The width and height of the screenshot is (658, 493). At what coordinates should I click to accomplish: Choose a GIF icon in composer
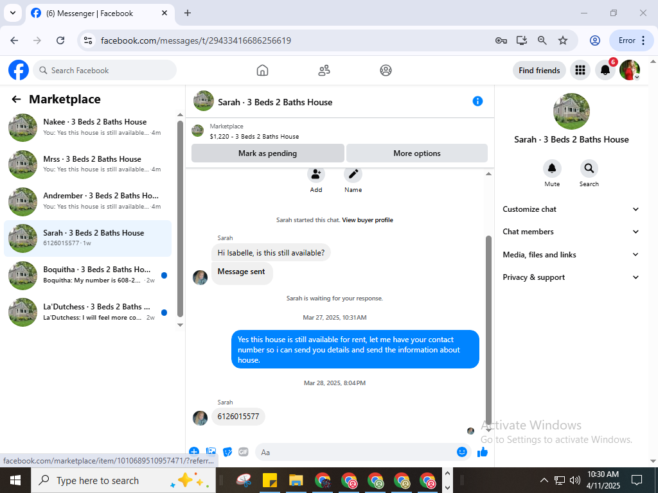pyautogui.click(x=244, y=452)
